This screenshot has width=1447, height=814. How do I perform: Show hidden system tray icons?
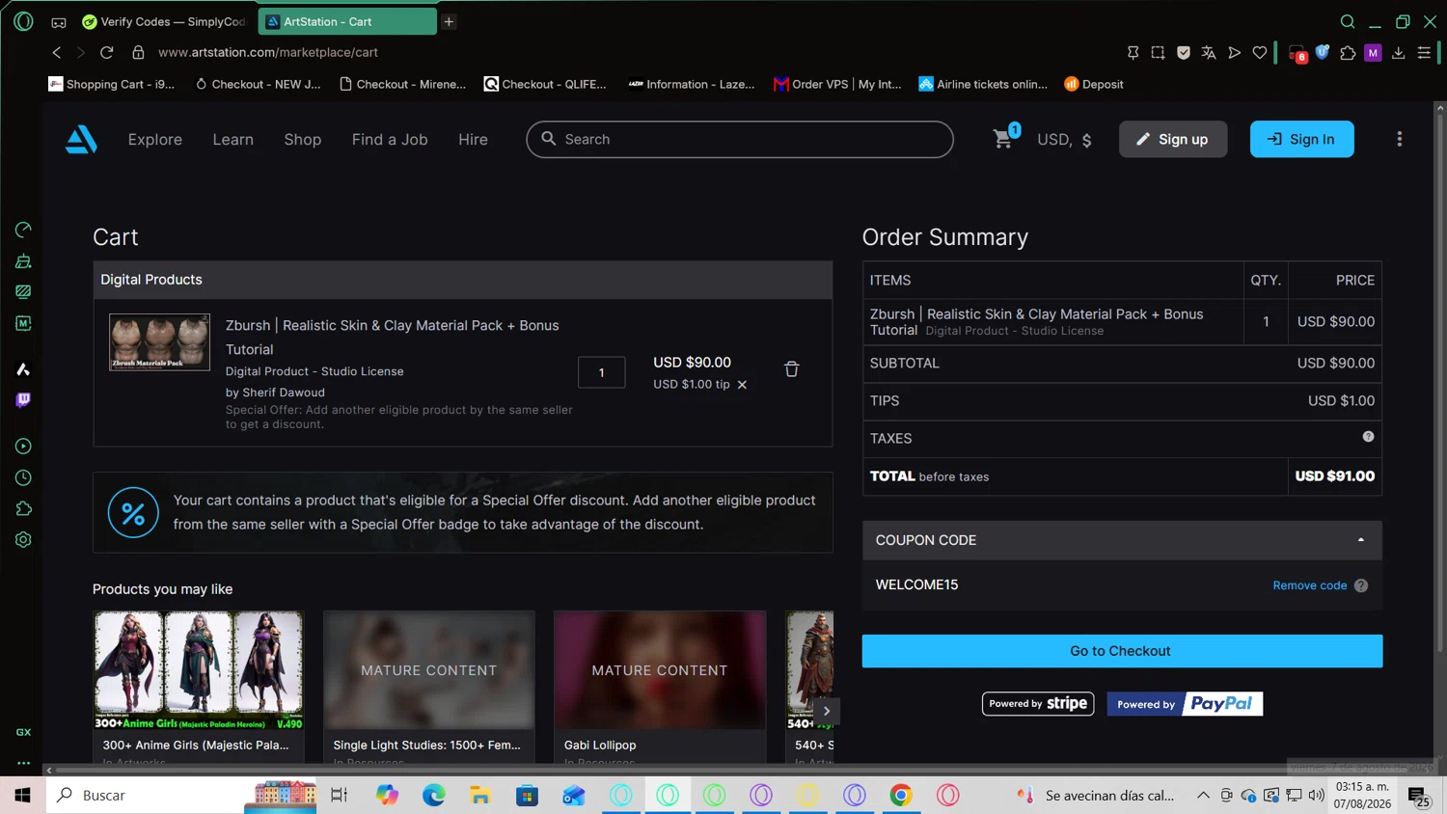(1203, 795)
